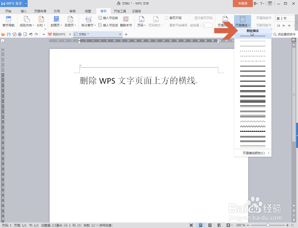
Task: Select the web layout view icon
Action: pos(219,225)
